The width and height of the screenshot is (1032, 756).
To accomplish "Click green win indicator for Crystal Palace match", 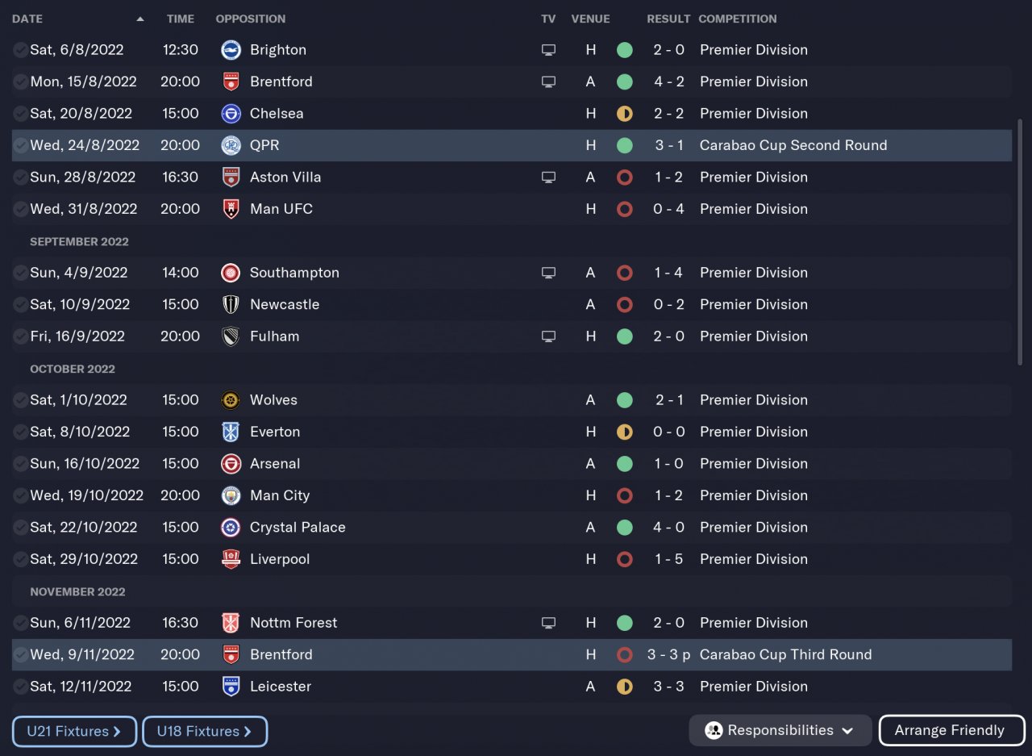I will (x=624, y=528).
